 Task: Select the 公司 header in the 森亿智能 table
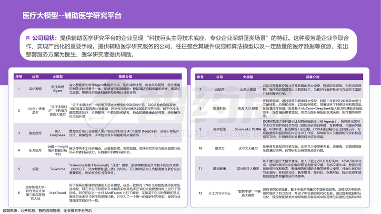point(35,77)
